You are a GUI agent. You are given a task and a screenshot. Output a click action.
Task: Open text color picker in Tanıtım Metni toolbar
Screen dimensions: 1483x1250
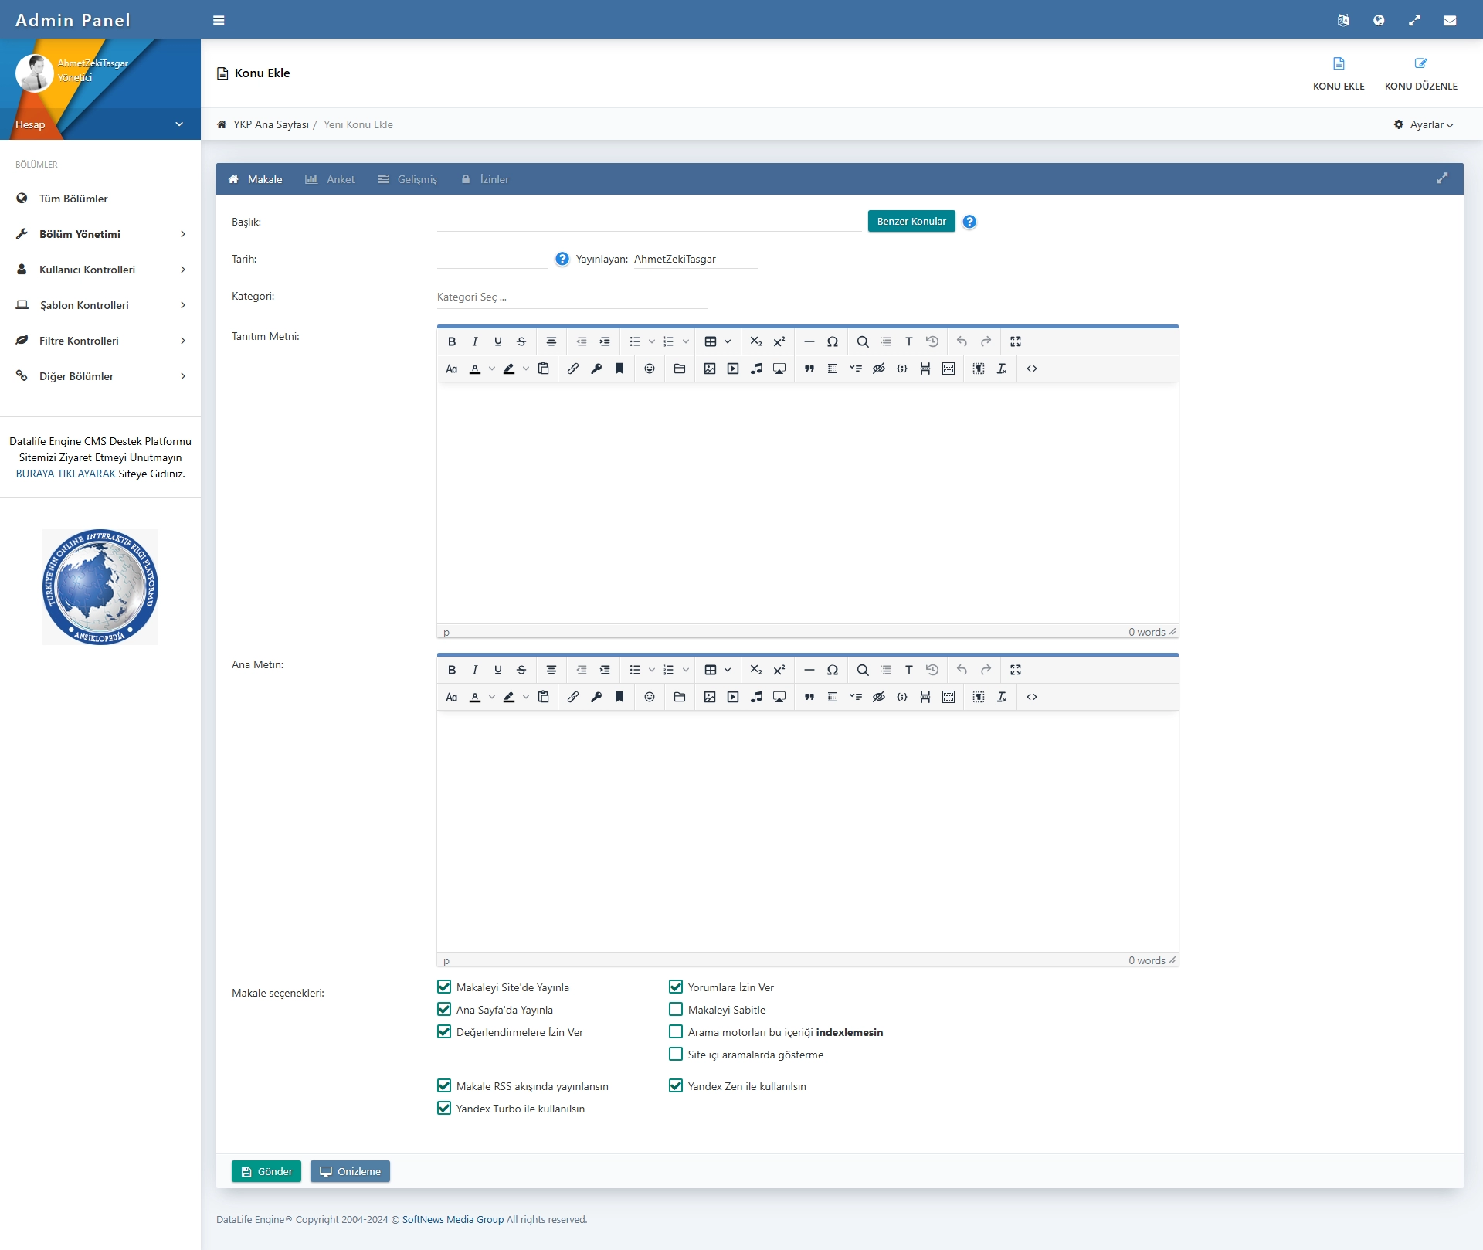point(492,369)
